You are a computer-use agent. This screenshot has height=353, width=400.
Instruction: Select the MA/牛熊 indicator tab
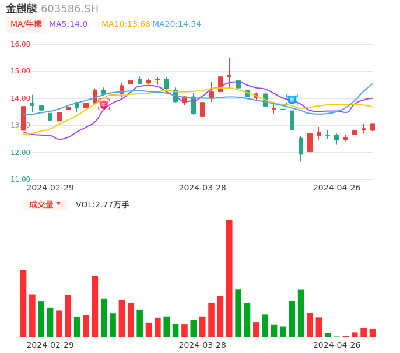[26, 24]
